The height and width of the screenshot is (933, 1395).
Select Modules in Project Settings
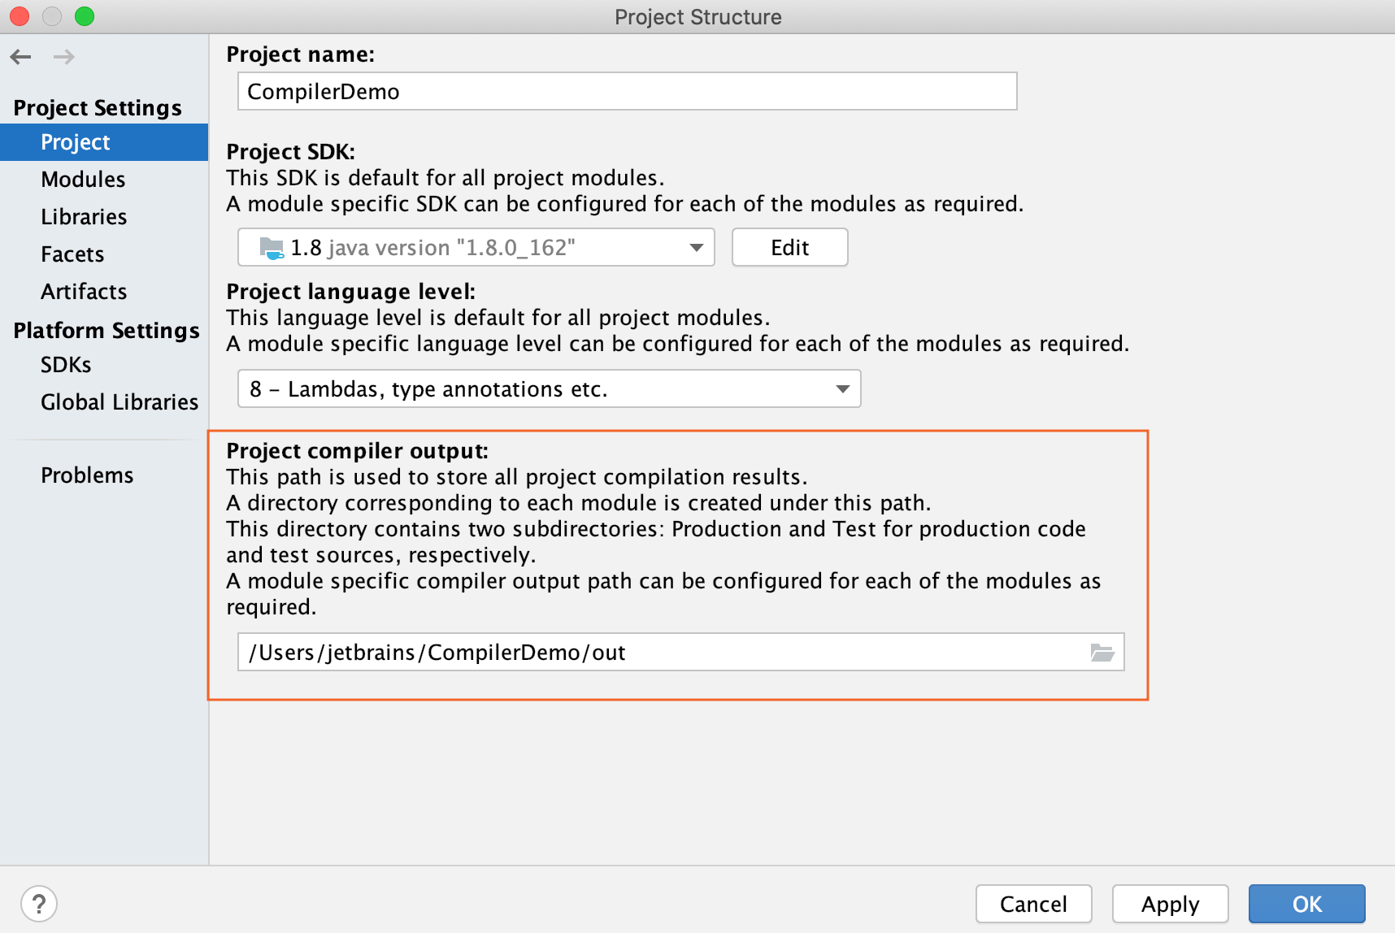[x=83, y=179]
